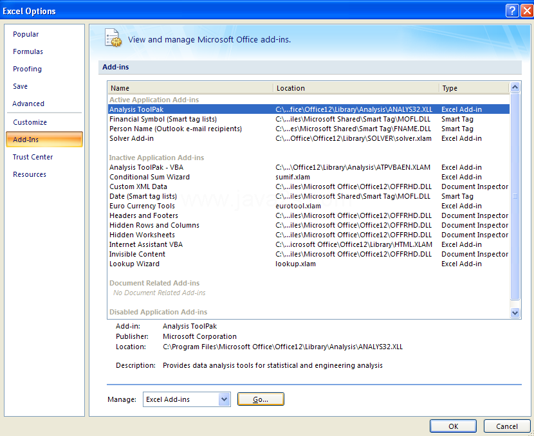This screenshot has width=534, height=436.
Task: Select the Date (Smart tag lists) row
Action: 309,196
